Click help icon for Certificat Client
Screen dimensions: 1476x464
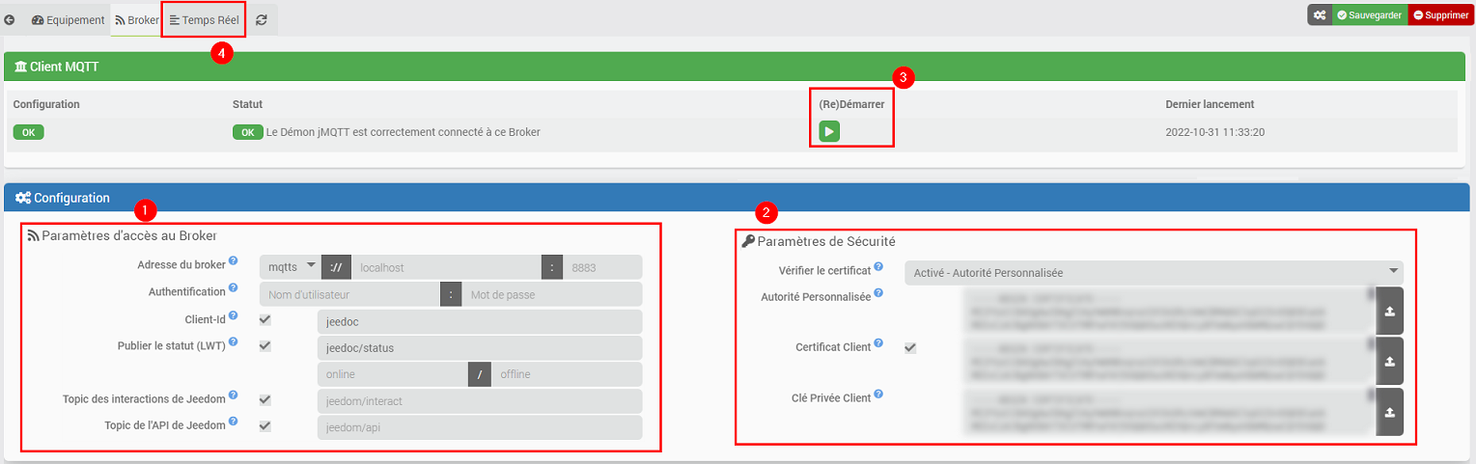[878, 343]
